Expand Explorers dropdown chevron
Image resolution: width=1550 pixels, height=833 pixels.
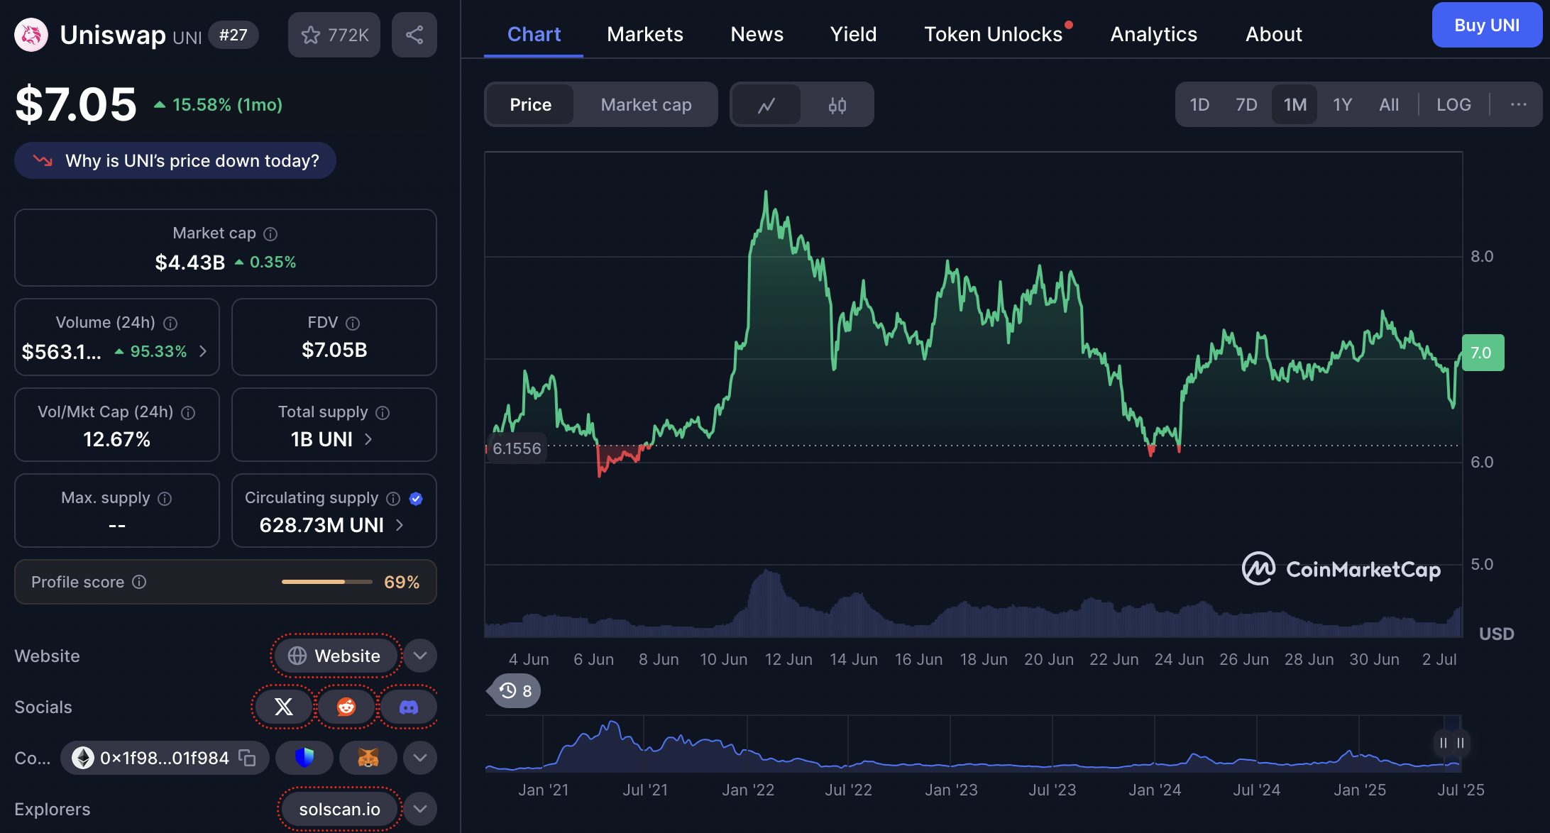pos(420,809)
